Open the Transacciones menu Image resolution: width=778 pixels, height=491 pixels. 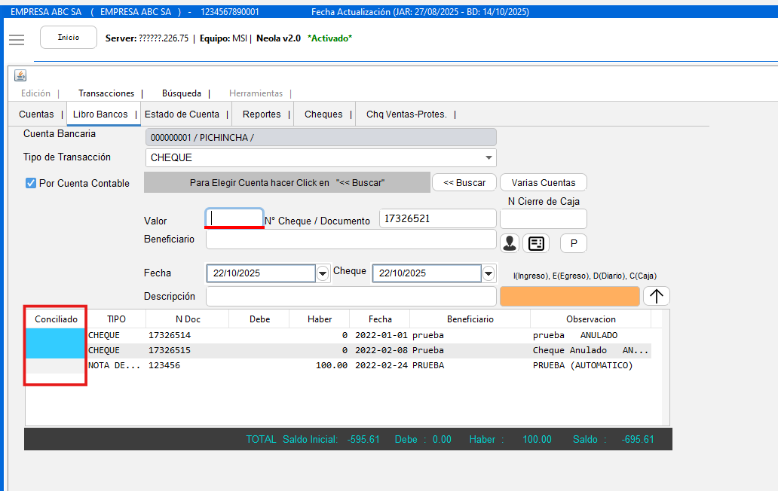click(106, 93)
